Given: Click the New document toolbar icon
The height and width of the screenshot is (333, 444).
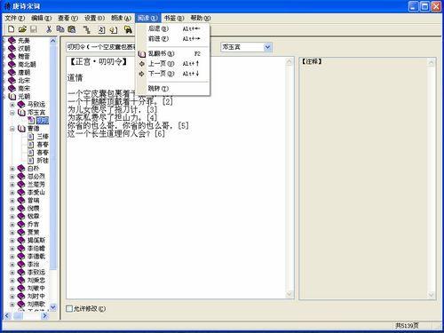Looking at the screenshot, I should [x=11, y=29].
